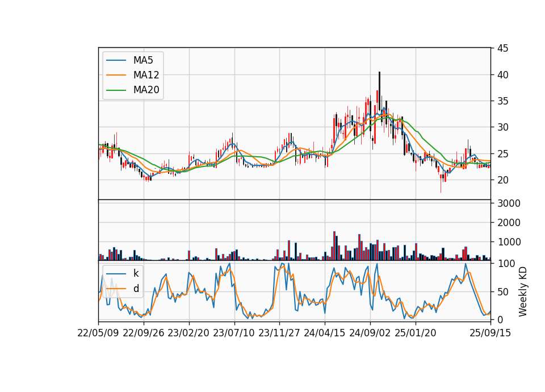The width and height of the screenshot is (545, 392).
Task: Click the price axis value 40
Action: click(x=502, y=75)
